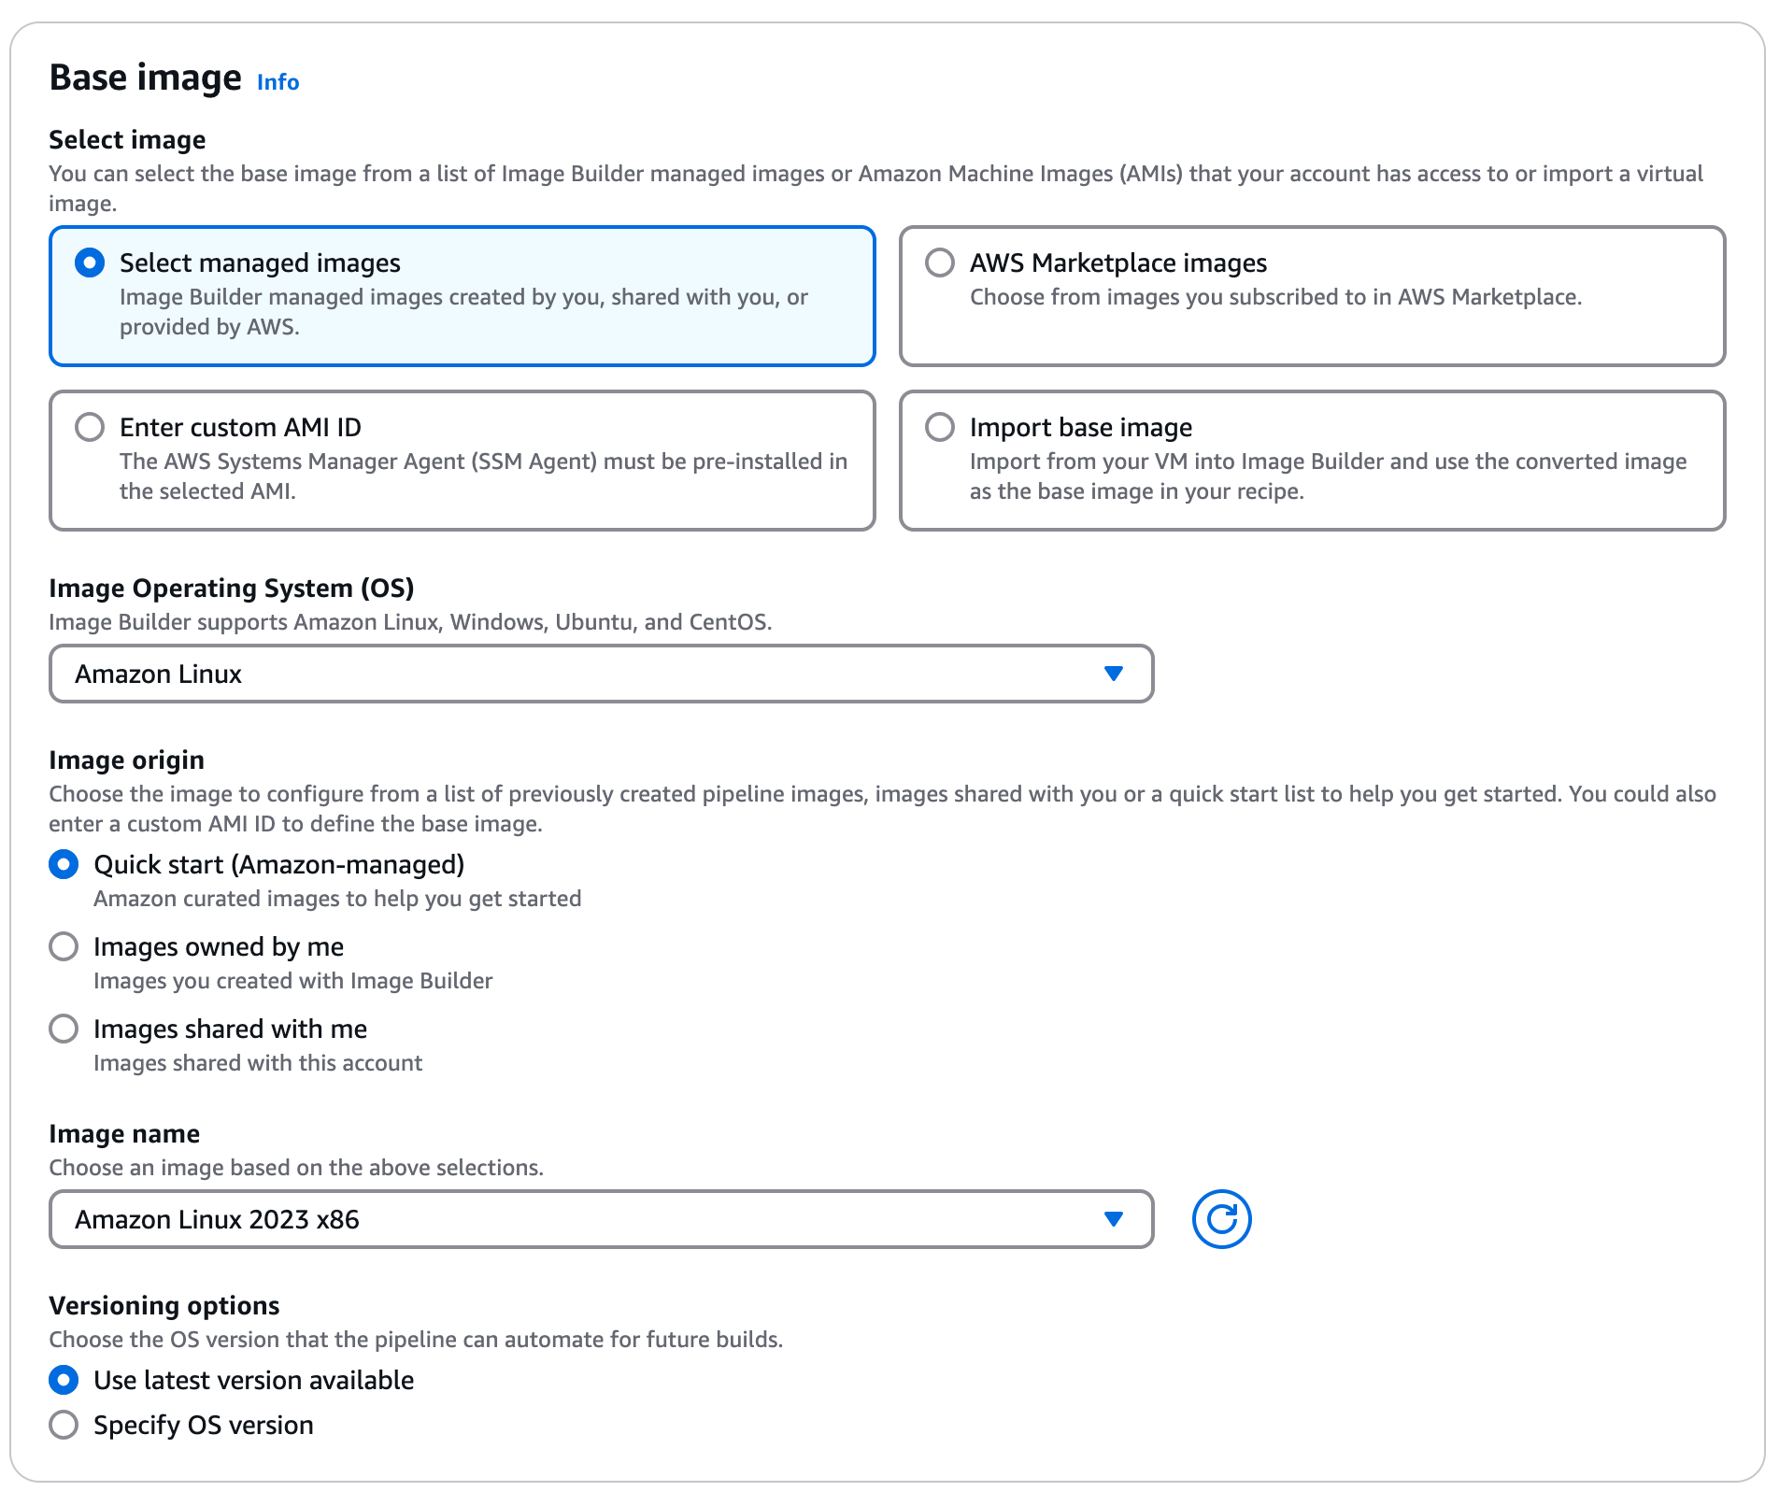This screenshot has width=1779, height=1491.
Task: Choose the Specify OS version option
Action: [x=64, y=1425]
